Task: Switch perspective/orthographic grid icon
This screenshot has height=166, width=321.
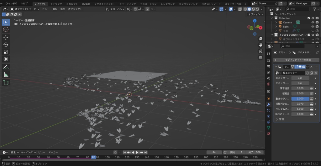Action: (x=260, y=58)
